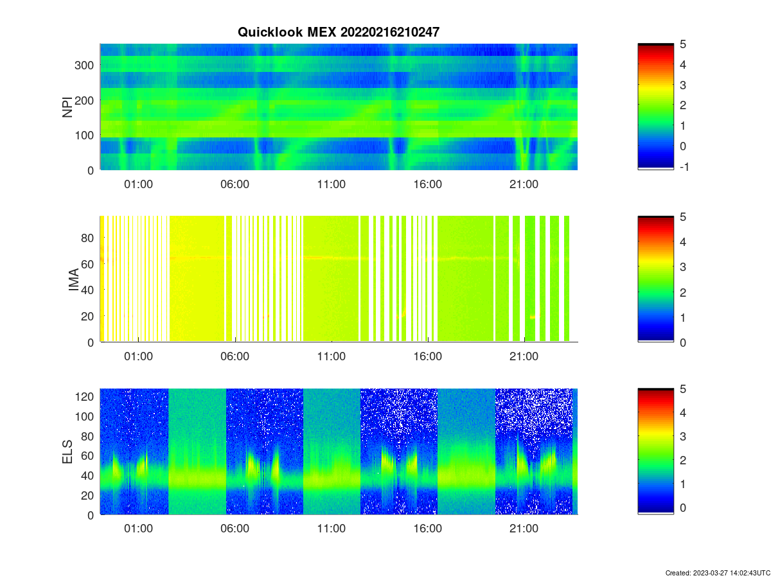
Task: Click the 21:00 tick under the IMA plot
Action: click(x=524, y=356)
